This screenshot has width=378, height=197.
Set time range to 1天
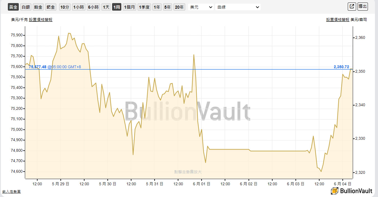tap(106, 7)
